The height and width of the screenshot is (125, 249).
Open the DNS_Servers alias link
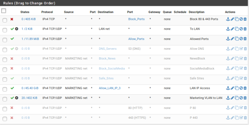[108, 49]
